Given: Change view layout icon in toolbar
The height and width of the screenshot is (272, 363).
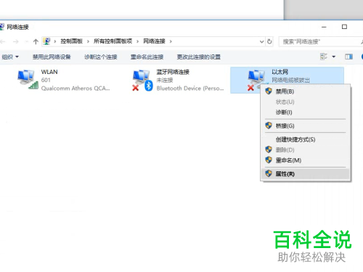Looking at the screenshot, I should coord(324,57).
